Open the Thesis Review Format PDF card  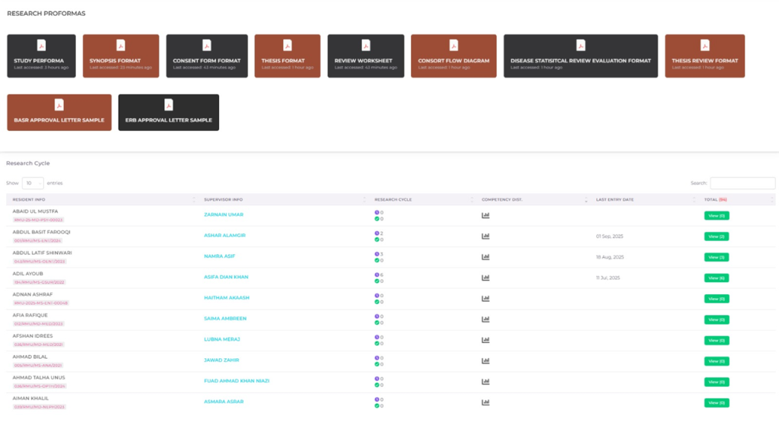pyautogui.click(x=704, y=56)
